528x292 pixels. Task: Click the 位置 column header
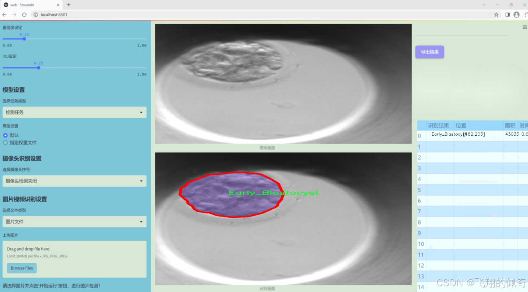(479, 126)
